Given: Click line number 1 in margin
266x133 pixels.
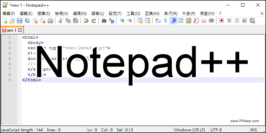Looking at the screenshot, I should (10, 37).
